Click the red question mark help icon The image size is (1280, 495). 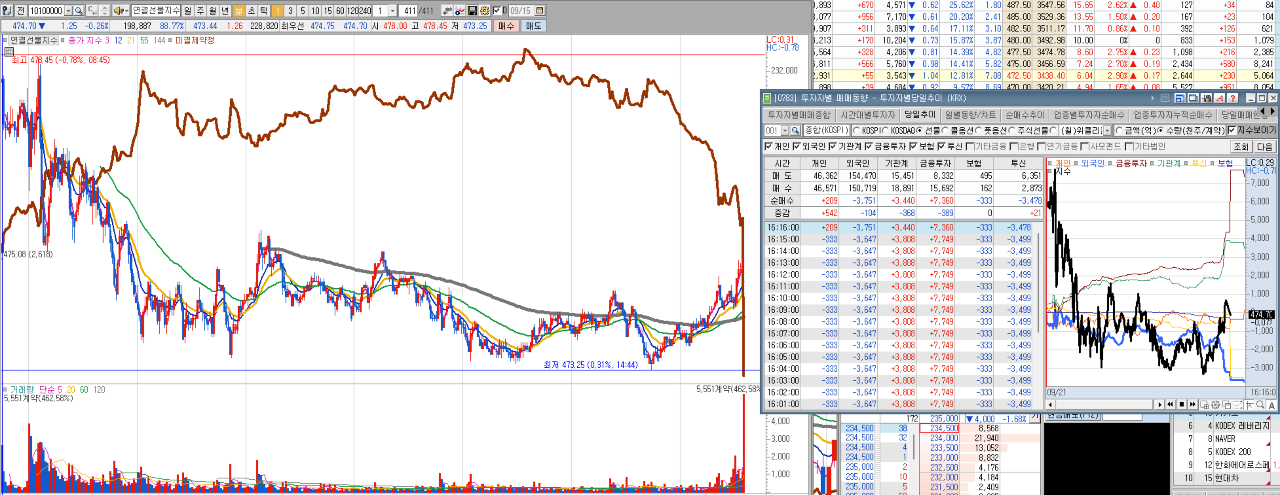(x=1232, y=98)
